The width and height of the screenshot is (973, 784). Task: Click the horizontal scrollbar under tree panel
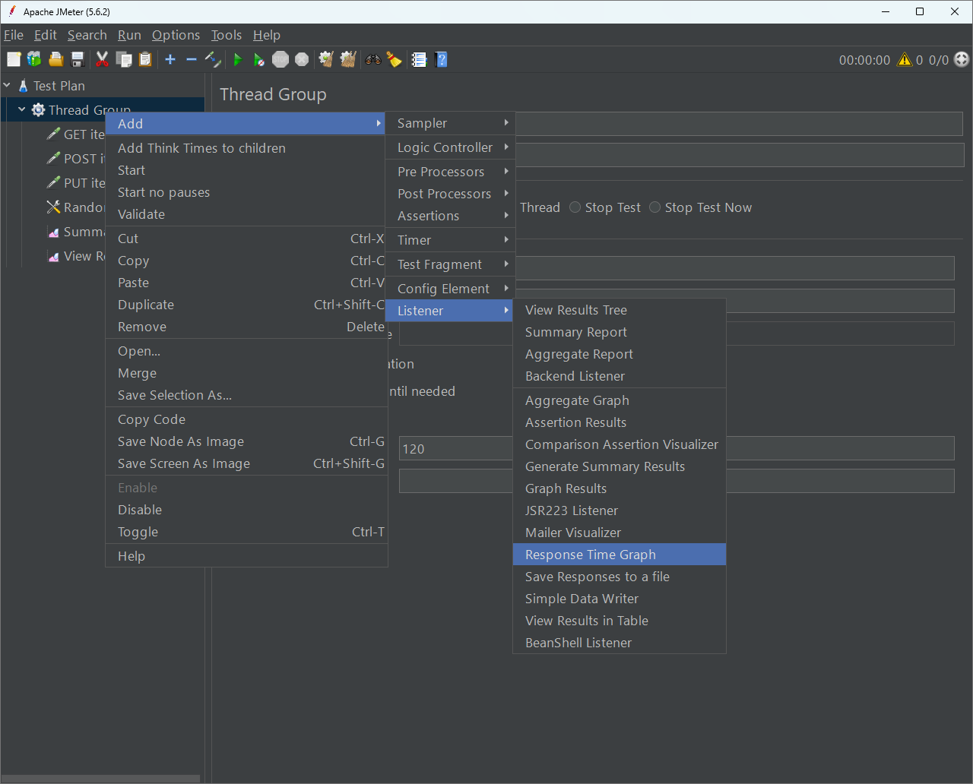(x=100, y=779)
